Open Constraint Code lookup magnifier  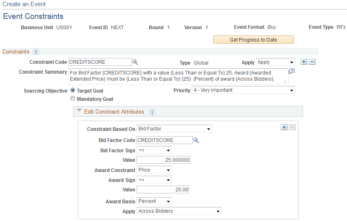[x=135, y=62]
